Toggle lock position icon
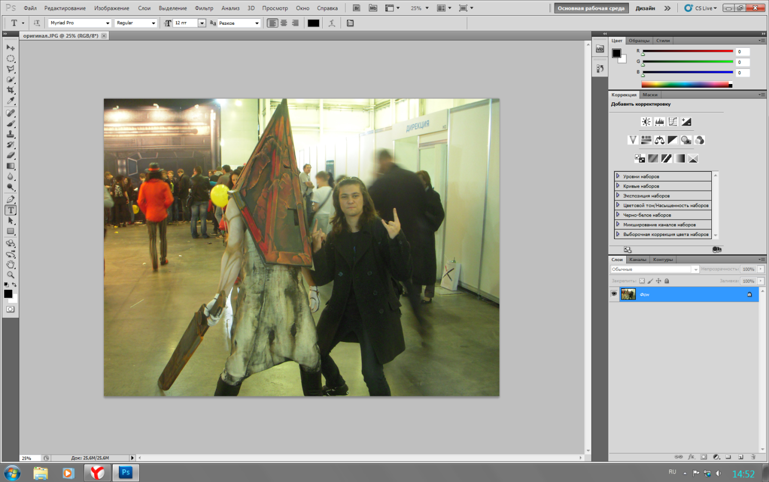 tap(659, 281)
